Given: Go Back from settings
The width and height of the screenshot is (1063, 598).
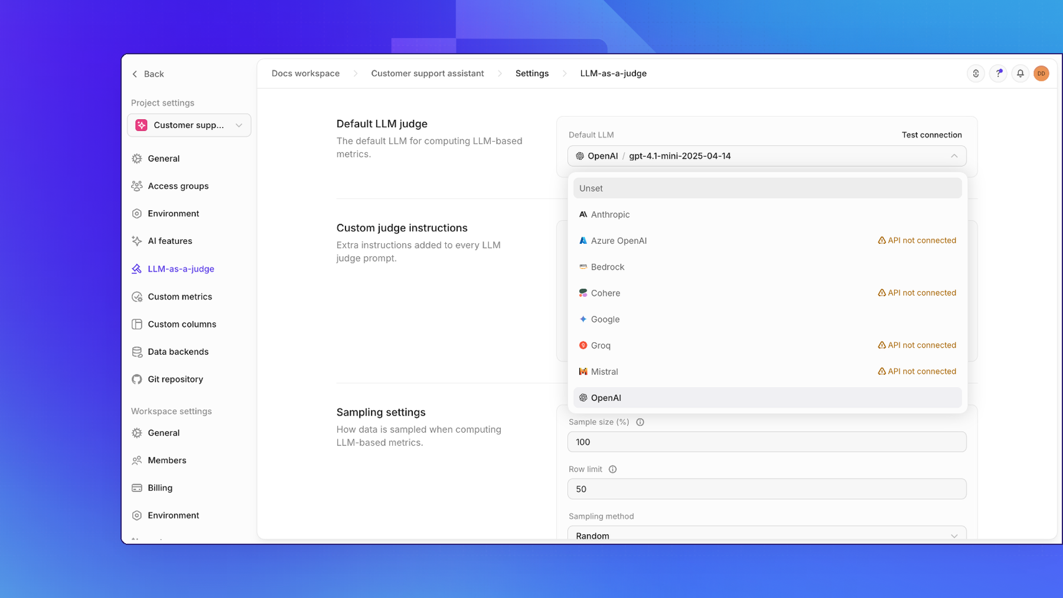Looking at the screenshot, I should (x=148, y=74).
